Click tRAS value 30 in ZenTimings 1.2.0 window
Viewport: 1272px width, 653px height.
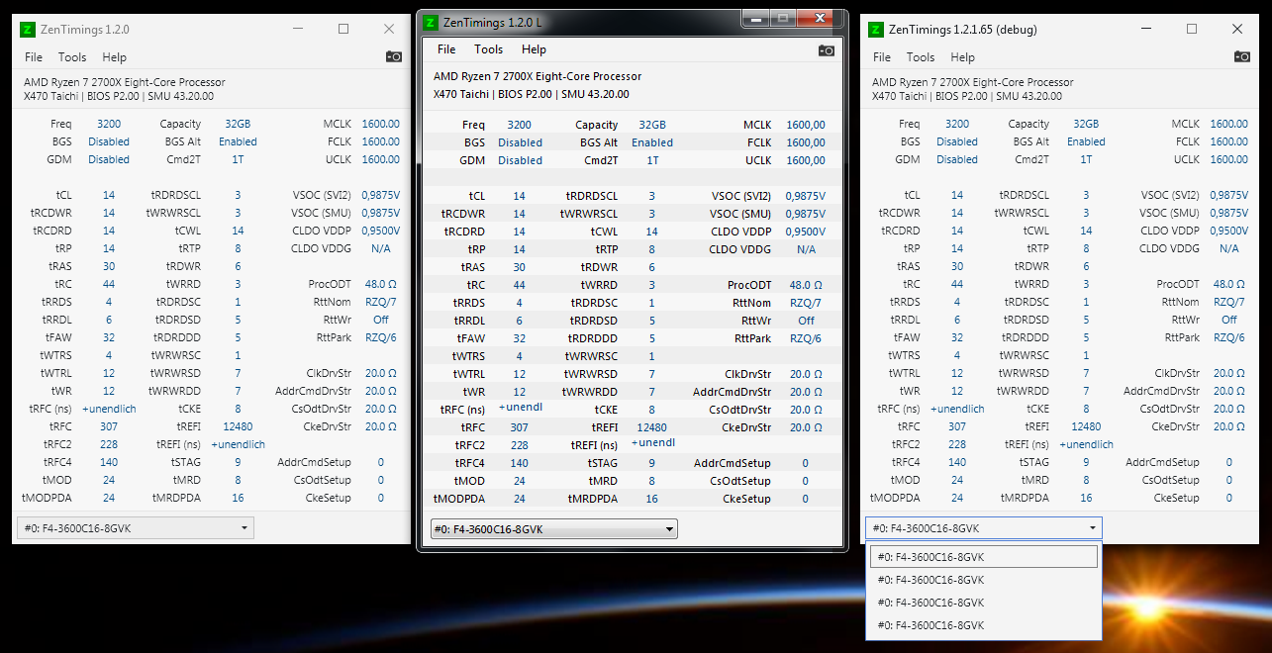(109, 266)
